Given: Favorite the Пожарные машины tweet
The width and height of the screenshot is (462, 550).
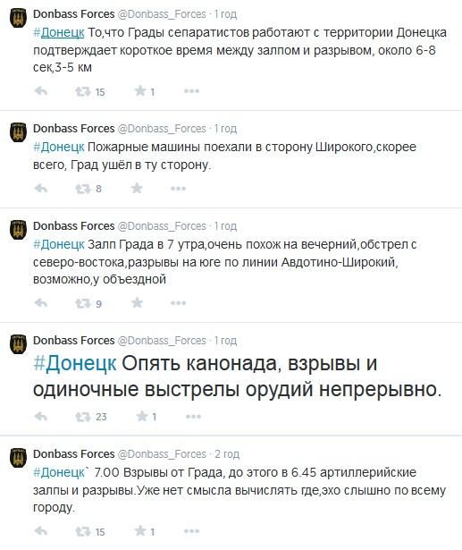Looking at the screenshot, I should pos(137,189).
